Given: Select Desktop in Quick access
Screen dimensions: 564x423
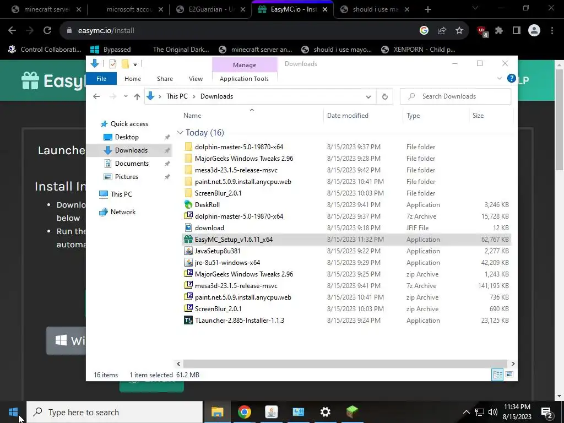Looking at the screenshot, I should pos(127,137).
